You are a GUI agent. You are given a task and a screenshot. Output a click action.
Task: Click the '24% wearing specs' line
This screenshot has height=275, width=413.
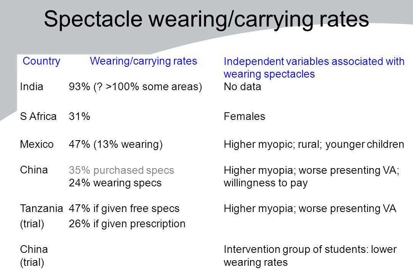click(x=115, y=183)
